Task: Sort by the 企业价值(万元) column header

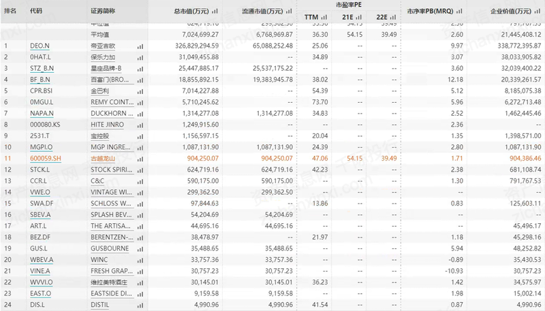Action: 511,11
